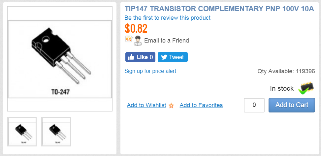
Task: Click the Email to a Friend text
Action: point(167,41)
